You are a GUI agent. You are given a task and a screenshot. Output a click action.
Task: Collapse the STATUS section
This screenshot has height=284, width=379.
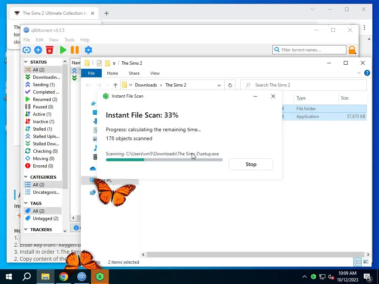tap(26, 62)
